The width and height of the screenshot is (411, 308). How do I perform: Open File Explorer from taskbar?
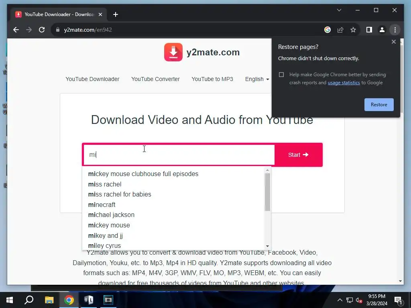point(49,300)
